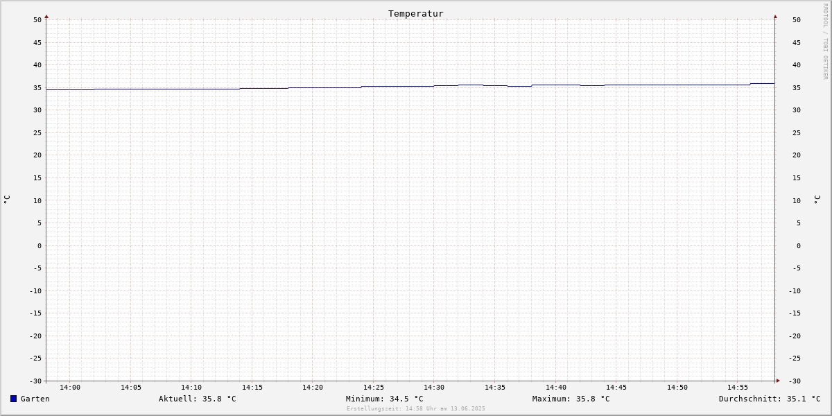Click the 14:35 time axis label
The width and height of the screenshot is (832, 416).
coord(495,388)
